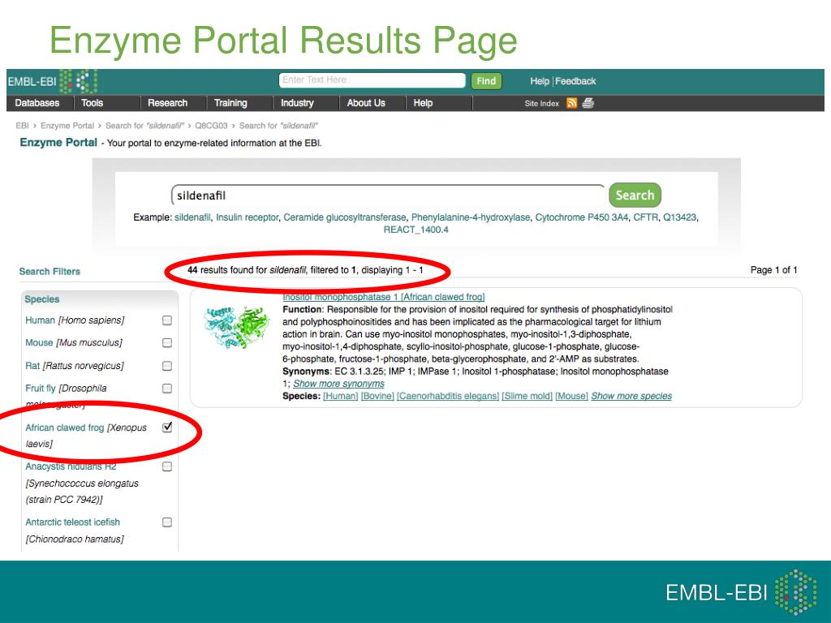Open the [Caenorhabditis elegans] species link
The height and width of the screenshot is (623, 831).
pos(448,396)
